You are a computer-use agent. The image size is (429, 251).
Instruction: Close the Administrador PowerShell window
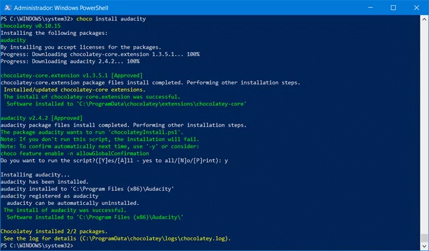[x=416, y=8]
